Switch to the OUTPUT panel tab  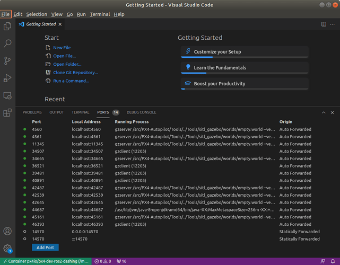[x=57, y=112]
